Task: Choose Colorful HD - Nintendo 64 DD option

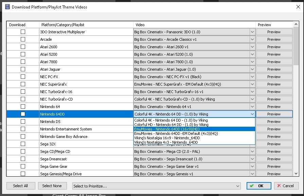Action: coord(195,125)
